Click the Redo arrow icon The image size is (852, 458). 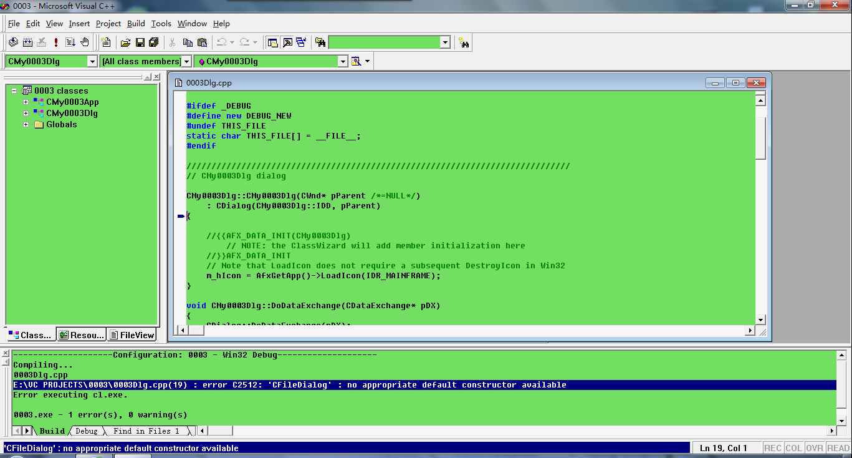point(245,42)
